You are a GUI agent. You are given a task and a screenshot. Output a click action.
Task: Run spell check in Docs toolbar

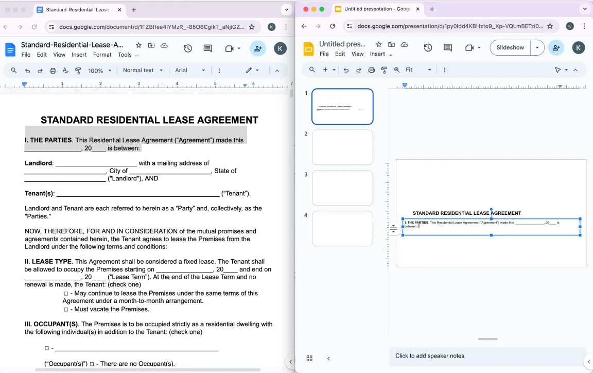tap(65, 71)
